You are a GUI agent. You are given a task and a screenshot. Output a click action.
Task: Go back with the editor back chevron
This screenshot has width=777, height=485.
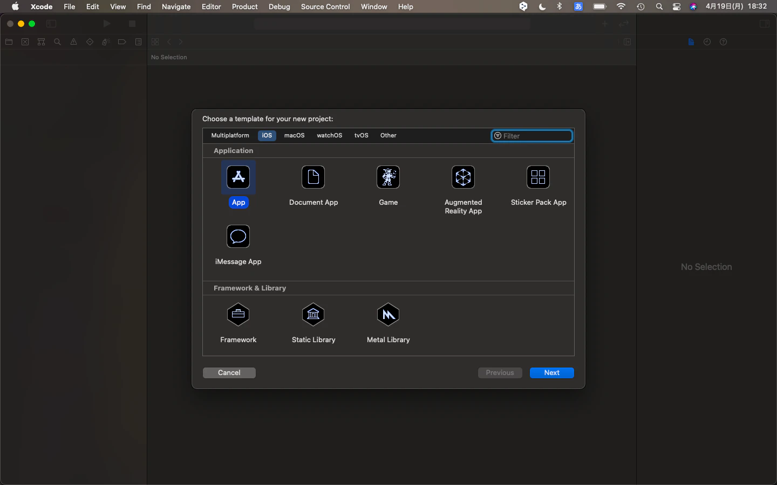169,42
